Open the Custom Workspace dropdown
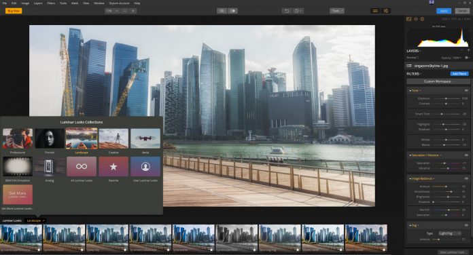This screenshot has width=473, height=255. click(438, 81)
